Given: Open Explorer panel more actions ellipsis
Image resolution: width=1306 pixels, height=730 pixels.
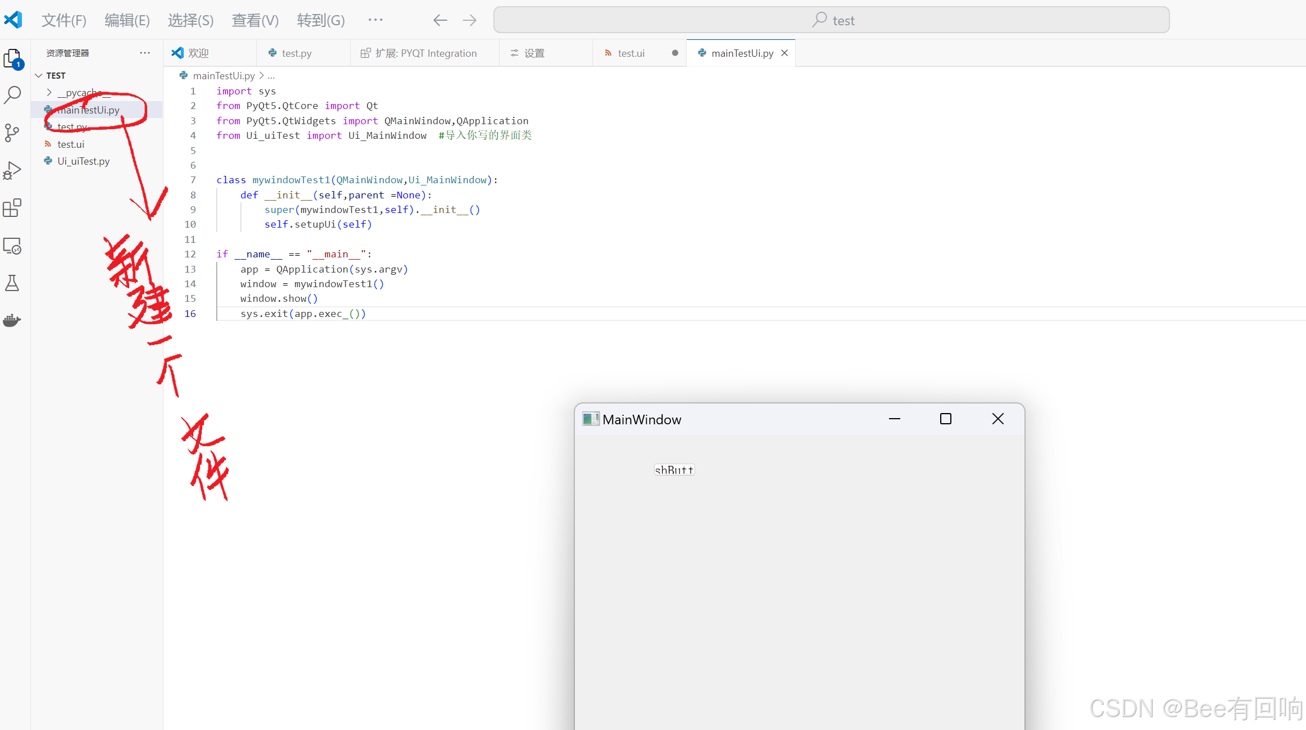Looking at the screenshot, I should tap(145, 53).
